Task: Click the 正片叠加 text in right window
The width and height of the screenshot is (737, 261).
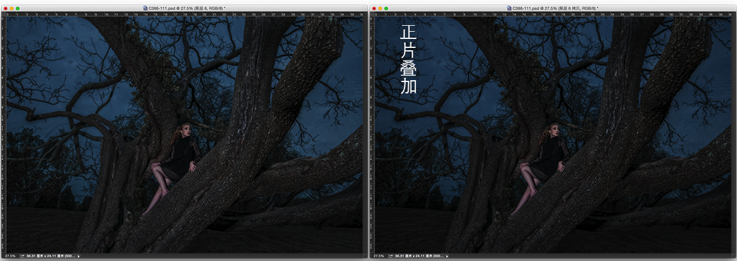Action: 409,60
